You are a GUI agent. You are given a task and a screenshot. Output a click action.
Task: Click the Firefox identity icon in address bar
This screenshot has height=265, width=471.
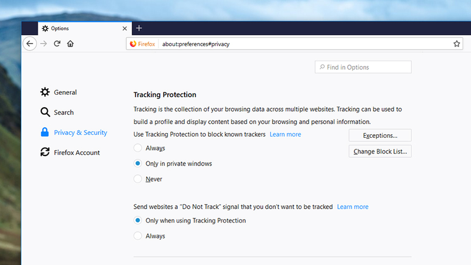pyautogui.click(x=142, y=44)
